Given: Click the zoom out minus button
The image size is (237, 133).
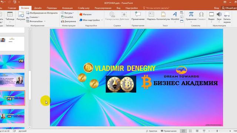Looking at the screenshot, I should [209, 131].
